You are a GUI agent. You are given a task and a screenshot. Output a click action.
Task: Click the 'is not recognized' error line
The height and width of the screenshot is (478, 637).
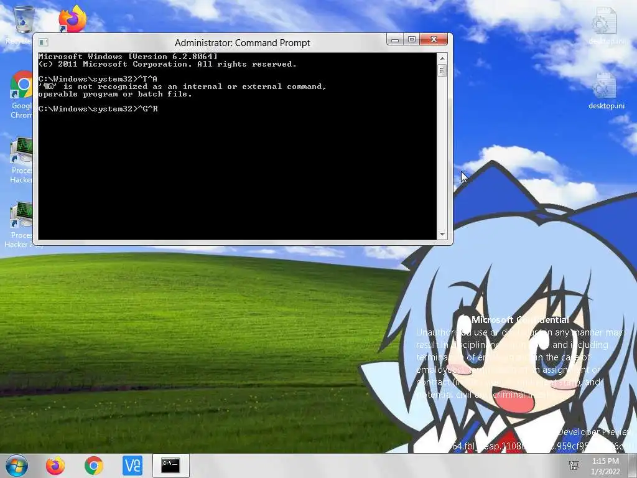coord(182,87)
